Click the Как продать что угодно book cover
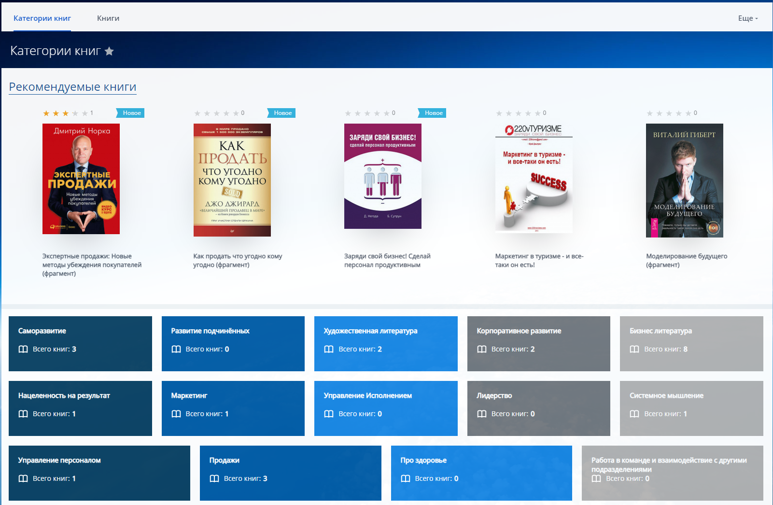The image size is (773, 505). [x=232, y=180]
